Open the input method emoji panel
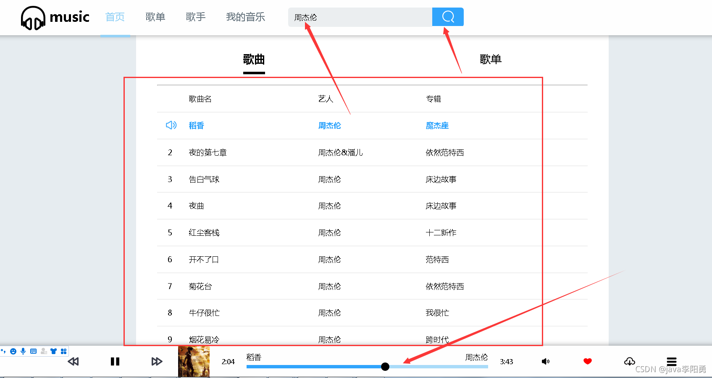 click(x=13, y=351)
